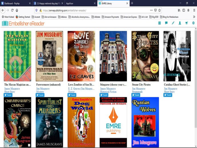
Task: Tweet the Catalina Ghost Stories book
Action: coord(168,95)
